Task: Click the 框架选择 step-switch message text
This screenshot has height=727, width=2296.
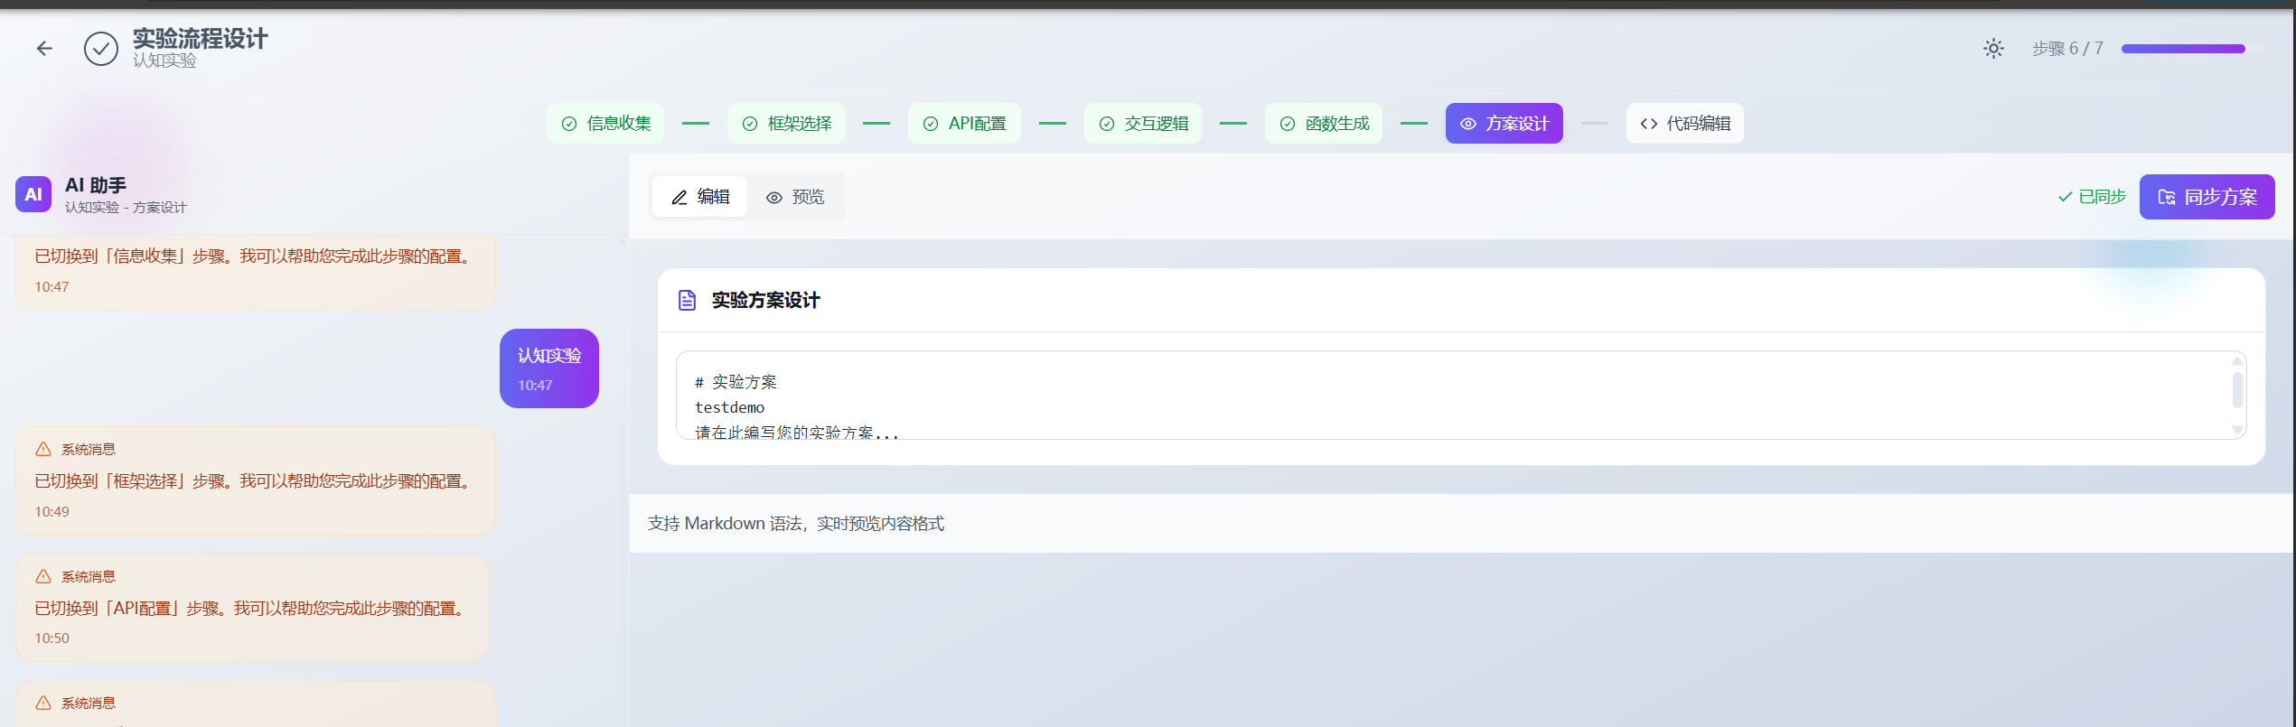Action: [256, 481]
